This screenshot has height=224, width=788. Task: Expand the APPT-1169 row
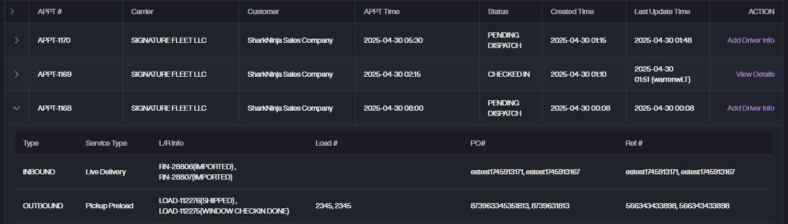click(x=17, y=74)
